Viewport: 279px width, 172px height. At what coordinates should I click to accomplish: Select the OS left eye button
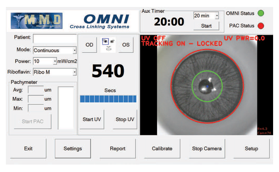[x=126, y=45]
